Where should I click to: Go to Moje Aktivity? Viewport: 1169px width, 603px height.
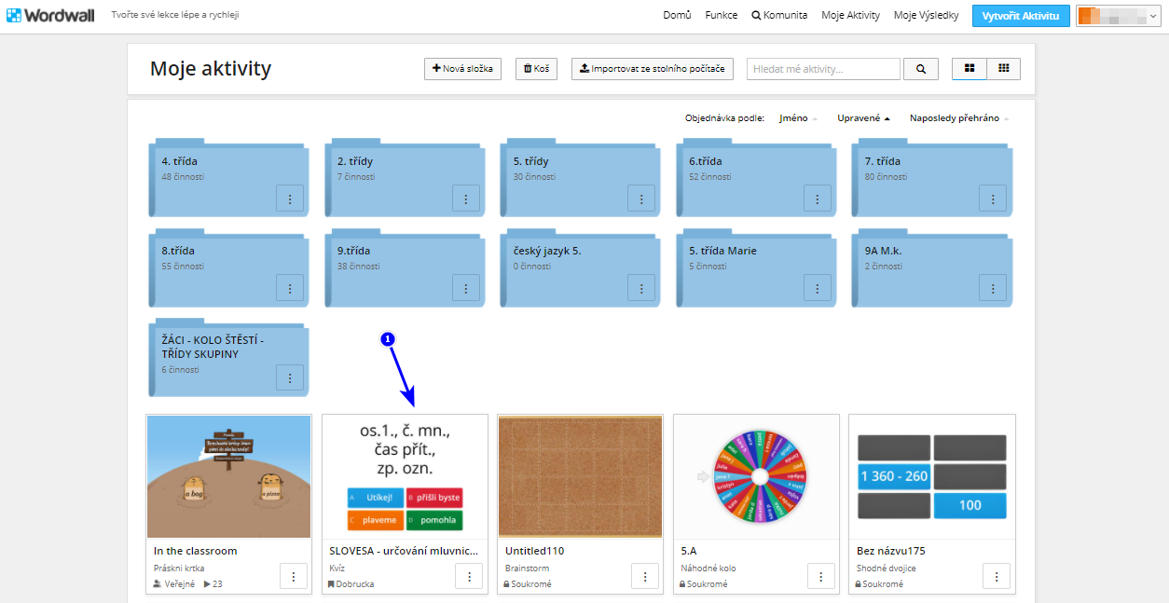click(x=850, y=16)
